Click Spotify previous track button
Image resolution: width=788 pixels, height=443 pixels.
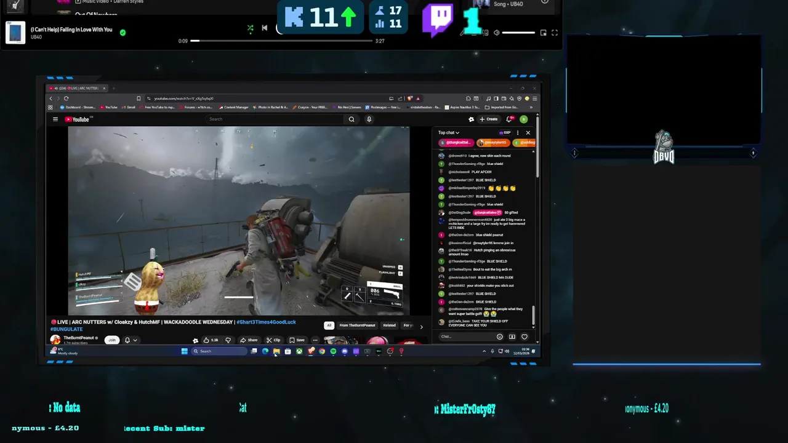[264, 28]
